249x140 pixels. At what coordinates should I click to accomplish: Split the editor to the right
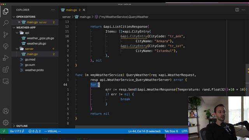[x=237, y=10]
